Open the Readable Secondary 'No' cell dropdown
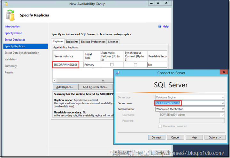The height and width of the screenshot is (158, 230). 157,65
